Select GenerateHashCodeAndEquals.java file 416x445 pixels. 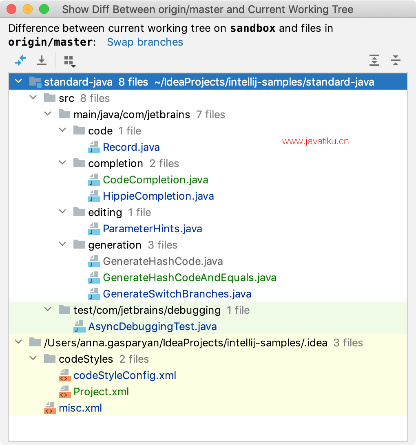click(189, 278)
